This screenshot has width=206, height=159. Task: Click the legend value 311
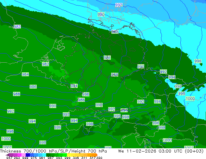tap(84, 158)
